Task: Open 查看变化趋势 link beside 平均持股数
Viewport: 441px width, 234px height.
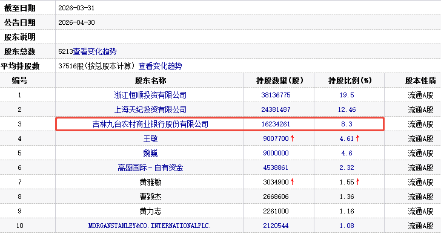Action: point(161,67)
